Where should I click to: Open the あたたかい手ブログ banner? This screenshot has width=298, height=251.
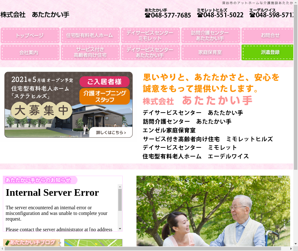coord(31,243)
